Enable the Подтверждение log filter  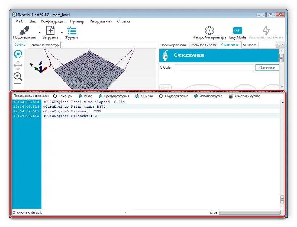coord(161,96)
